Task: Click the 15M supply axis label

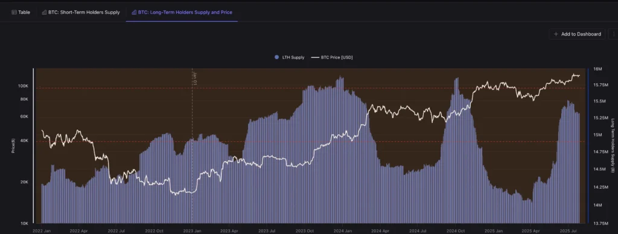Action: [x=597, y=134]
